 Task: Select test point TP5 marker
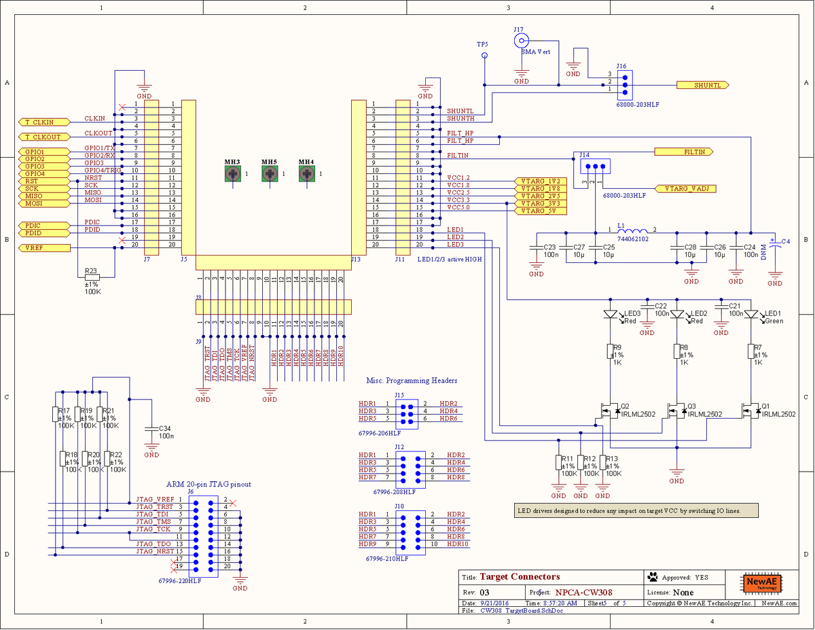(x=484, y=54)
